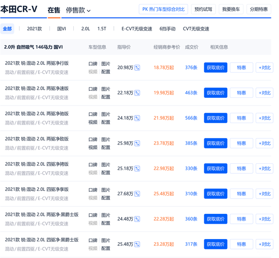Expand the 停售款 dropdown
The width and height of the screenshot is (279, 258).
pos(78,10)
